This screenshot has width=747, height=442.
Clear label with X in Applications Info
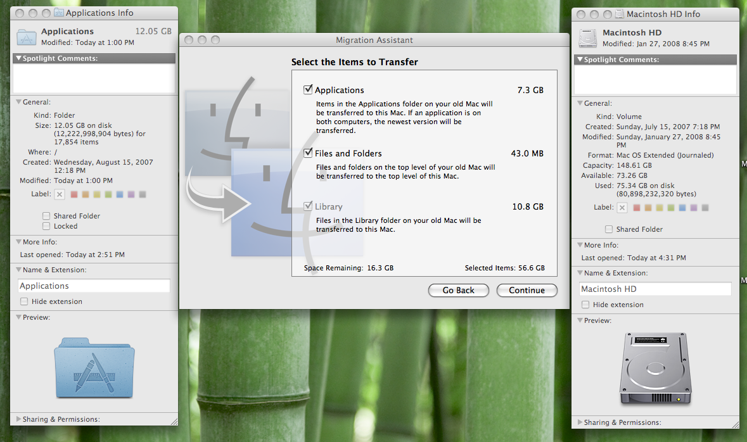60,194
